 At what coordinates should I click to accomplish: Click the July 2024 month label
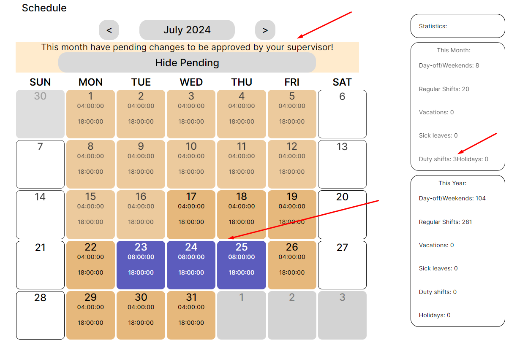click(x=187, y=30)
